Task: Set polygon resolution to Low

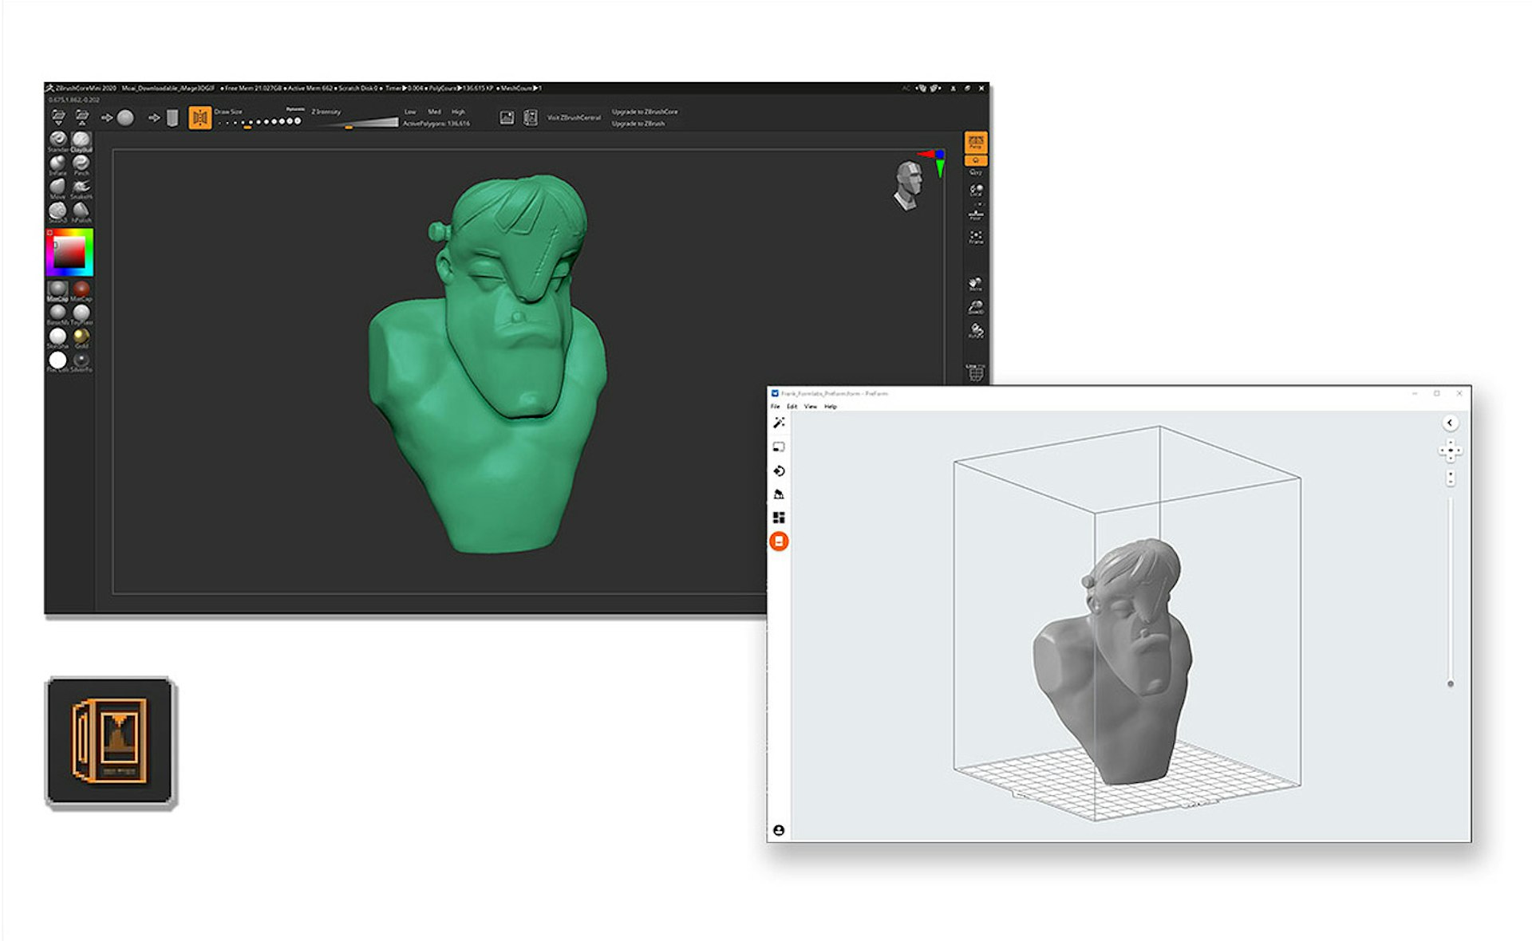Action: [x=410, y=112]
